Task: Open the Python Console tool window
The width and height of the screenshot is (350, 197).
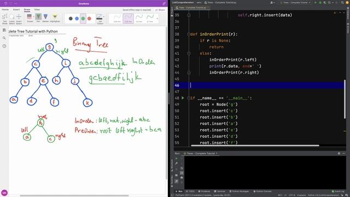Action: pos(262,192)
